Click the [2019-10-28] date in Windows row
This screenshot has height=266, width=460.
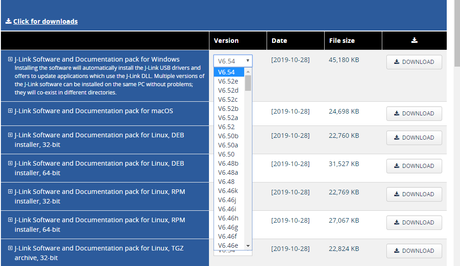[290, 60]
